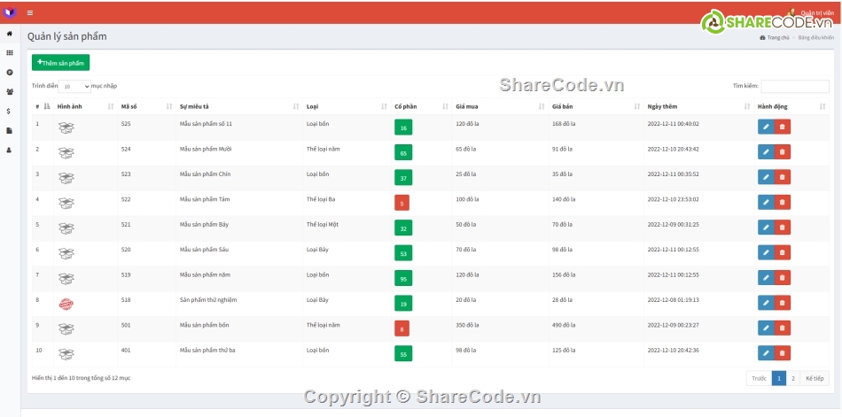Click the home icon in the sidebar

(10, 34)
